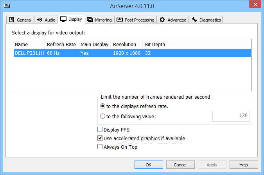
Task: Open the General tab
Action: (20, 20)
